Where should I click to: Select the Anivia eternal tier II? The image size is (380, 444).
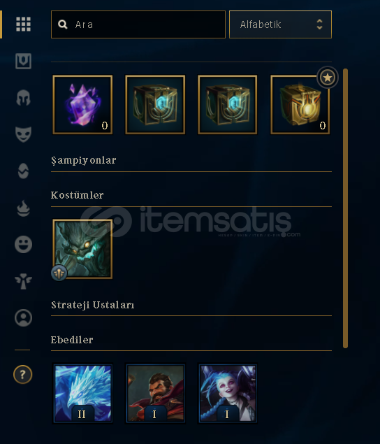[x=82, y=394]
